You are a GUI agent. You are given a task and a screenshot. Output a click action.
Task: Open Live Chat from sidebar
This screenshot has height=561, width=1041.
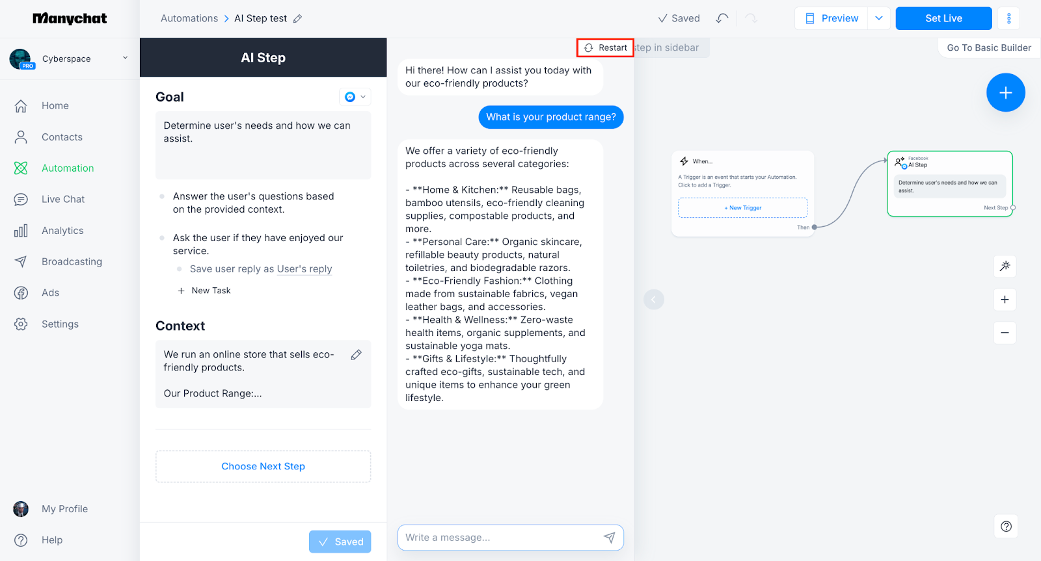(63, 200)
